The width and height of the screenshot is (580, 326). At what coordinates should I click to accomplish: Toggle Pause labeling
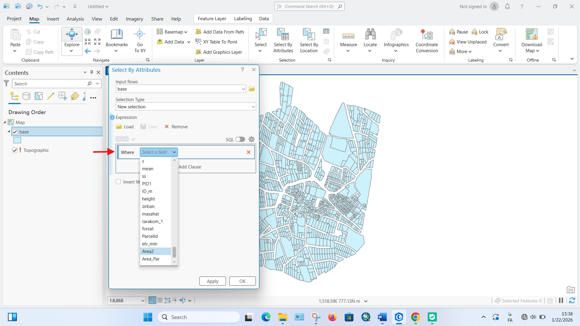tap(458, 32)
